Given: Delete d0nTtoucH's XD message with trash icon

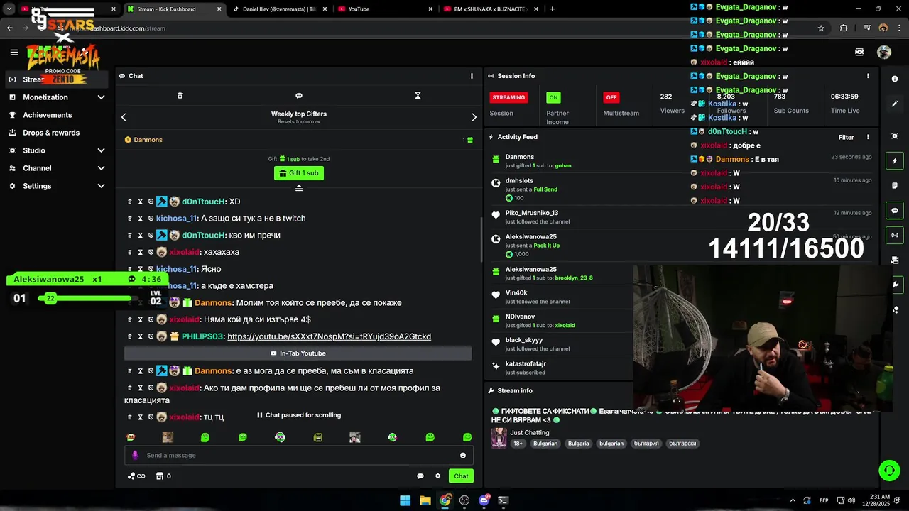Looking at the screenshot, I should 130,202.
